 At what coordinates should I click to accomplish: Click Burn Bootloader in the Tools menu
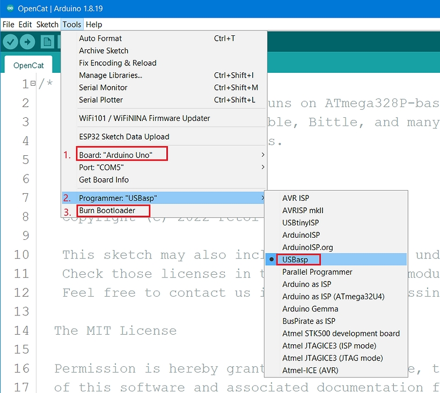(x=107, y=210)
